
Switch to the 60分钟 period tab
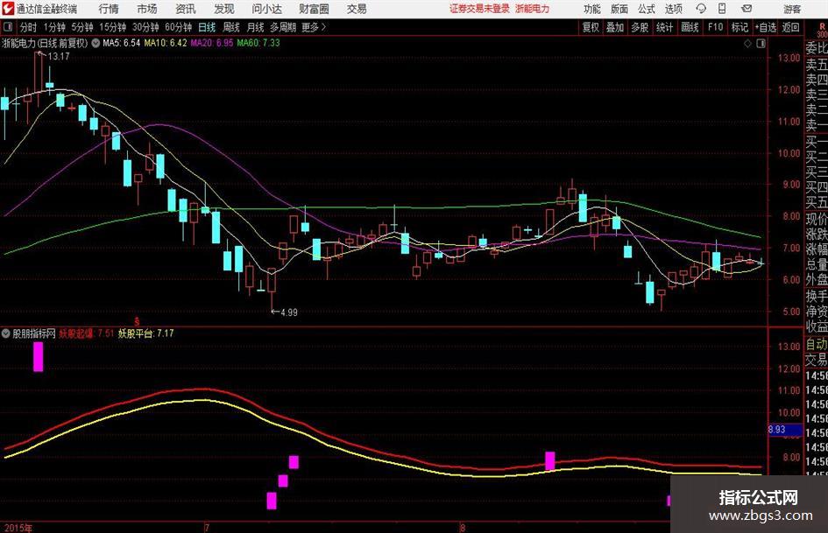click(x=178, y=27)
